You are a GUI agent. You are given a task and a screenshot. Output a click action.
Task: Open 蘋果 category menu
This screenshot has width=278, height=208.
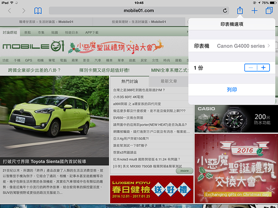pos(75,60)
